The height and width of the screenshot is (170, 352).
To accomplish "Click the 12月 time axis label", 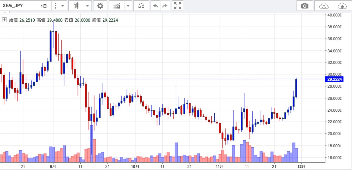I will (301, 166).
